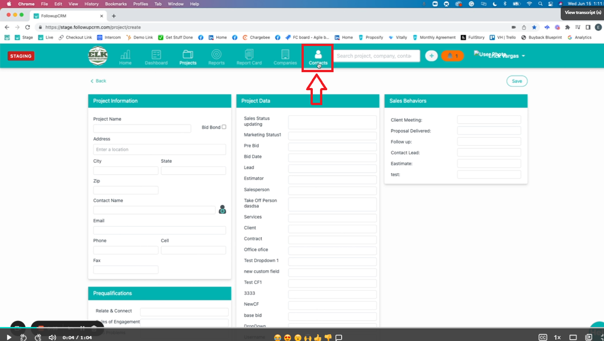Add a comment using the speech bubble icon
Image resolution: width=604 pixels, height=341 pixels.
pyautogui.click(x=339, y=337)
